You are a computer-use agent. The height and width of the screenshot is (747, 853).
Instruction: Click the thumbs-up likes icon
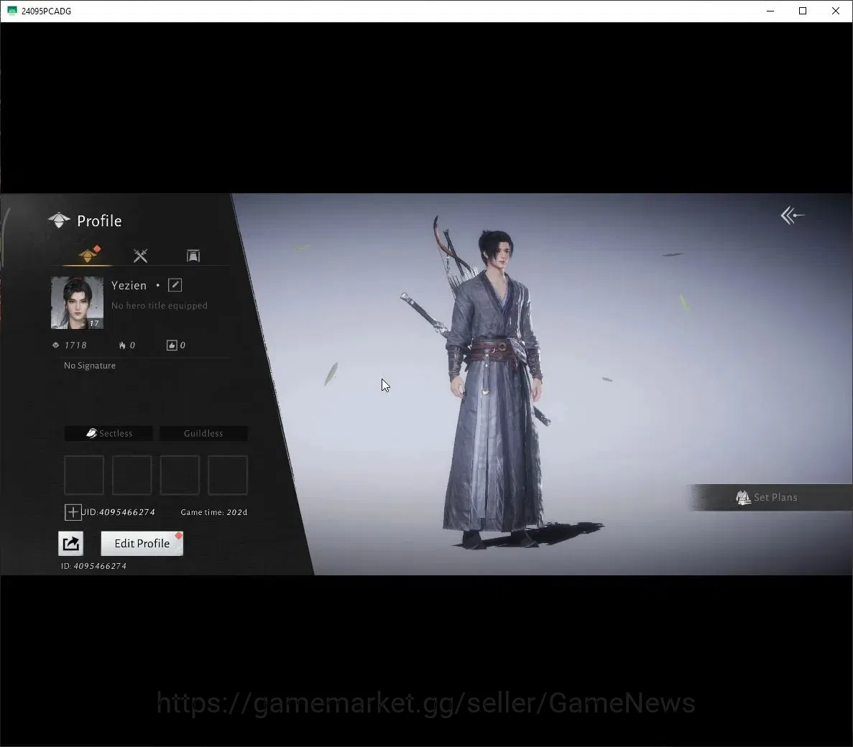coord(171,345)
